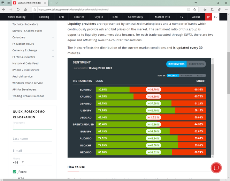Image resolution: width=230 pixels, height=181 pixels.
Task: Set these tabs aside icon
Action: click(x=9, y=3)
